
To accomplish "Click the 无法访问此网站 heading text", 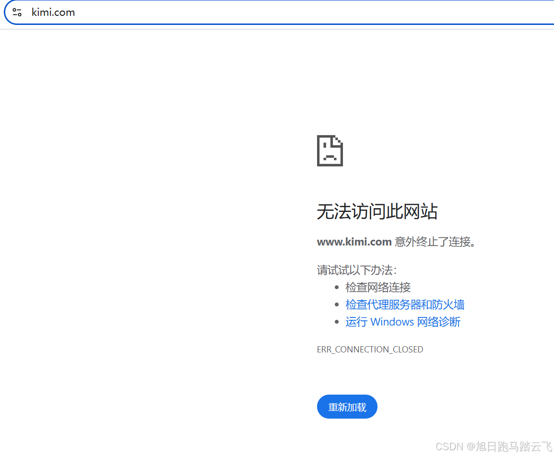I will pyautogui.click(x=377, y=211).
